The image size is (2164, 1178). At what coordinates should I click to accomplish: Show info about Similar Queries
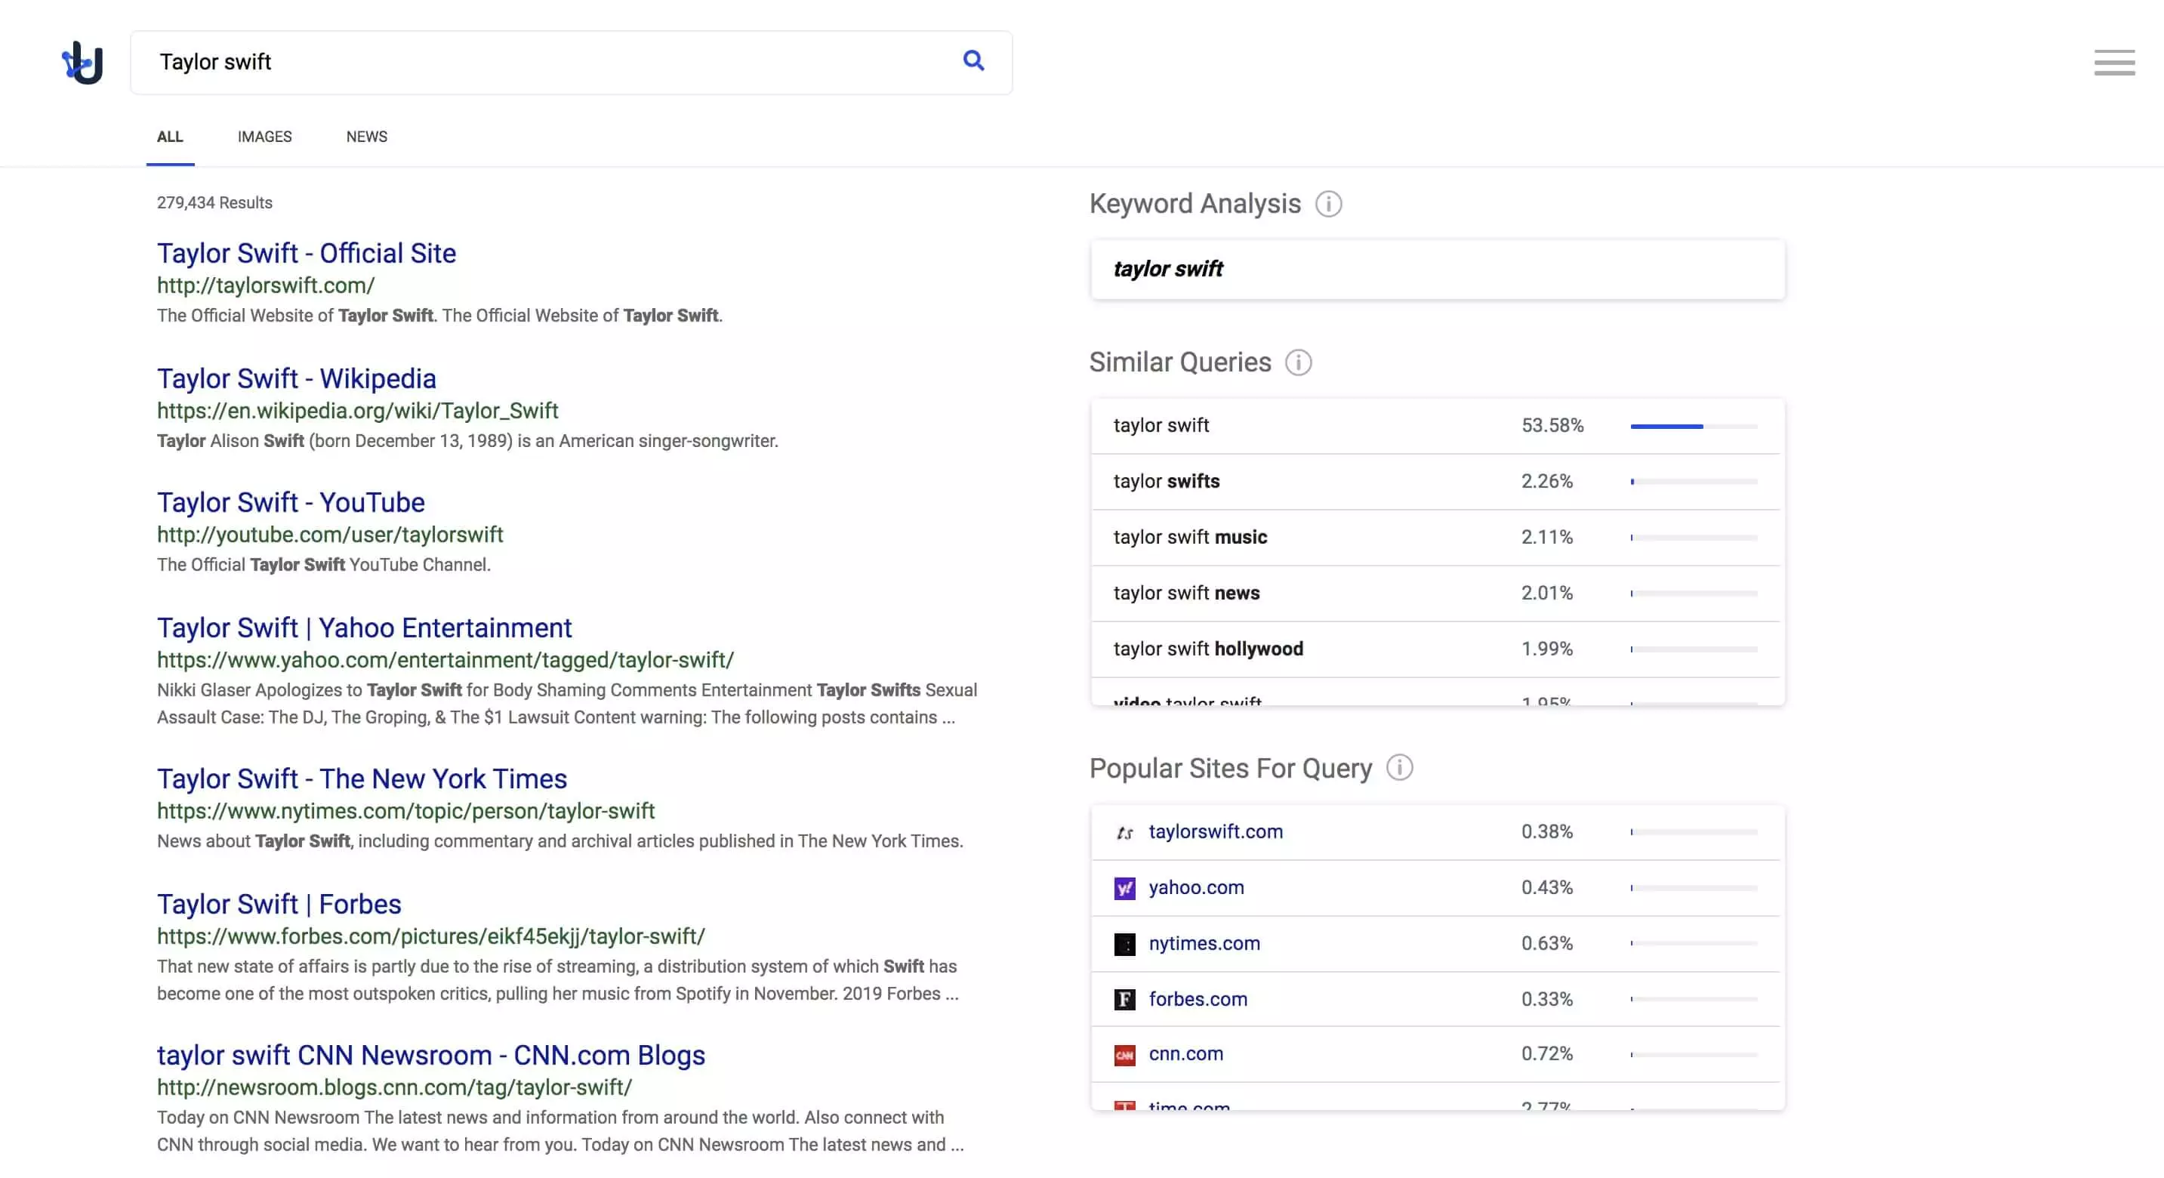click(x=1298, y=362)
